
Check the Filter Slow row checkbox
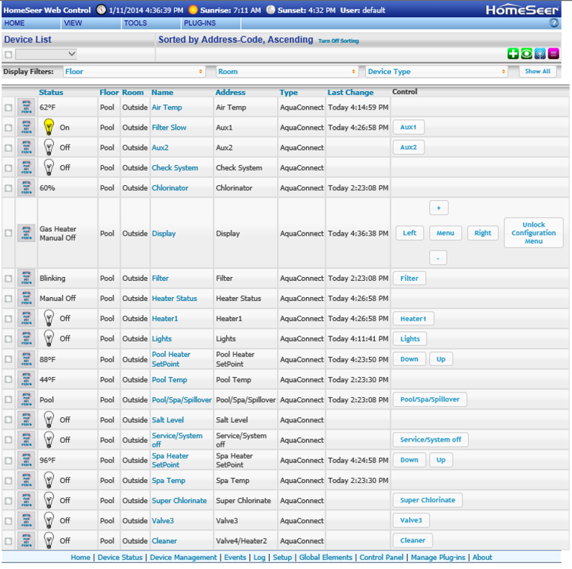tap(8, 127)
